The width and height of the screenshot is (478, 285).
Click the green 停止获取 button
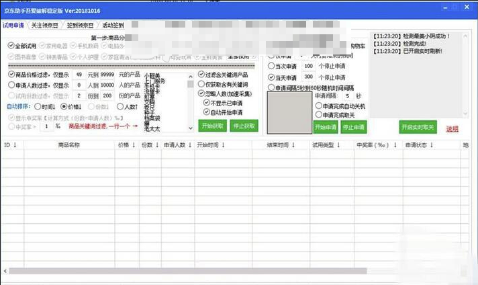click(x=244, y=126)
